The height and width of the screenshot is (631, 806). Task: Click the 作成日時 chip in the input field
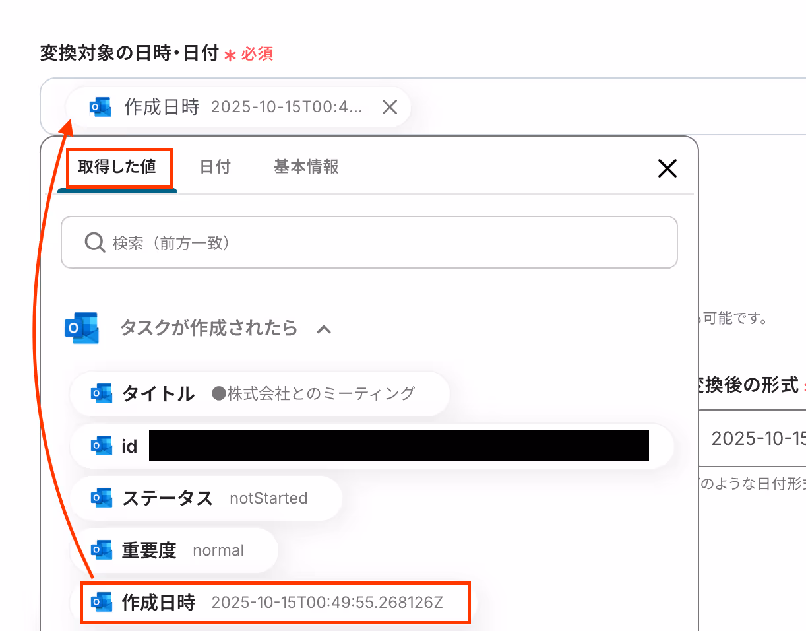click(x=238, y=107)
